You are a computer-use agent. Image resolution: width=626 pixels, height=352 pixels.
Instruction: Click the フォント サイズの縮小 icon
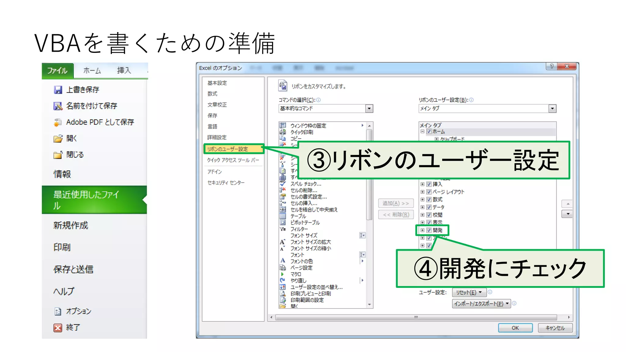click(x=283, y=248)
